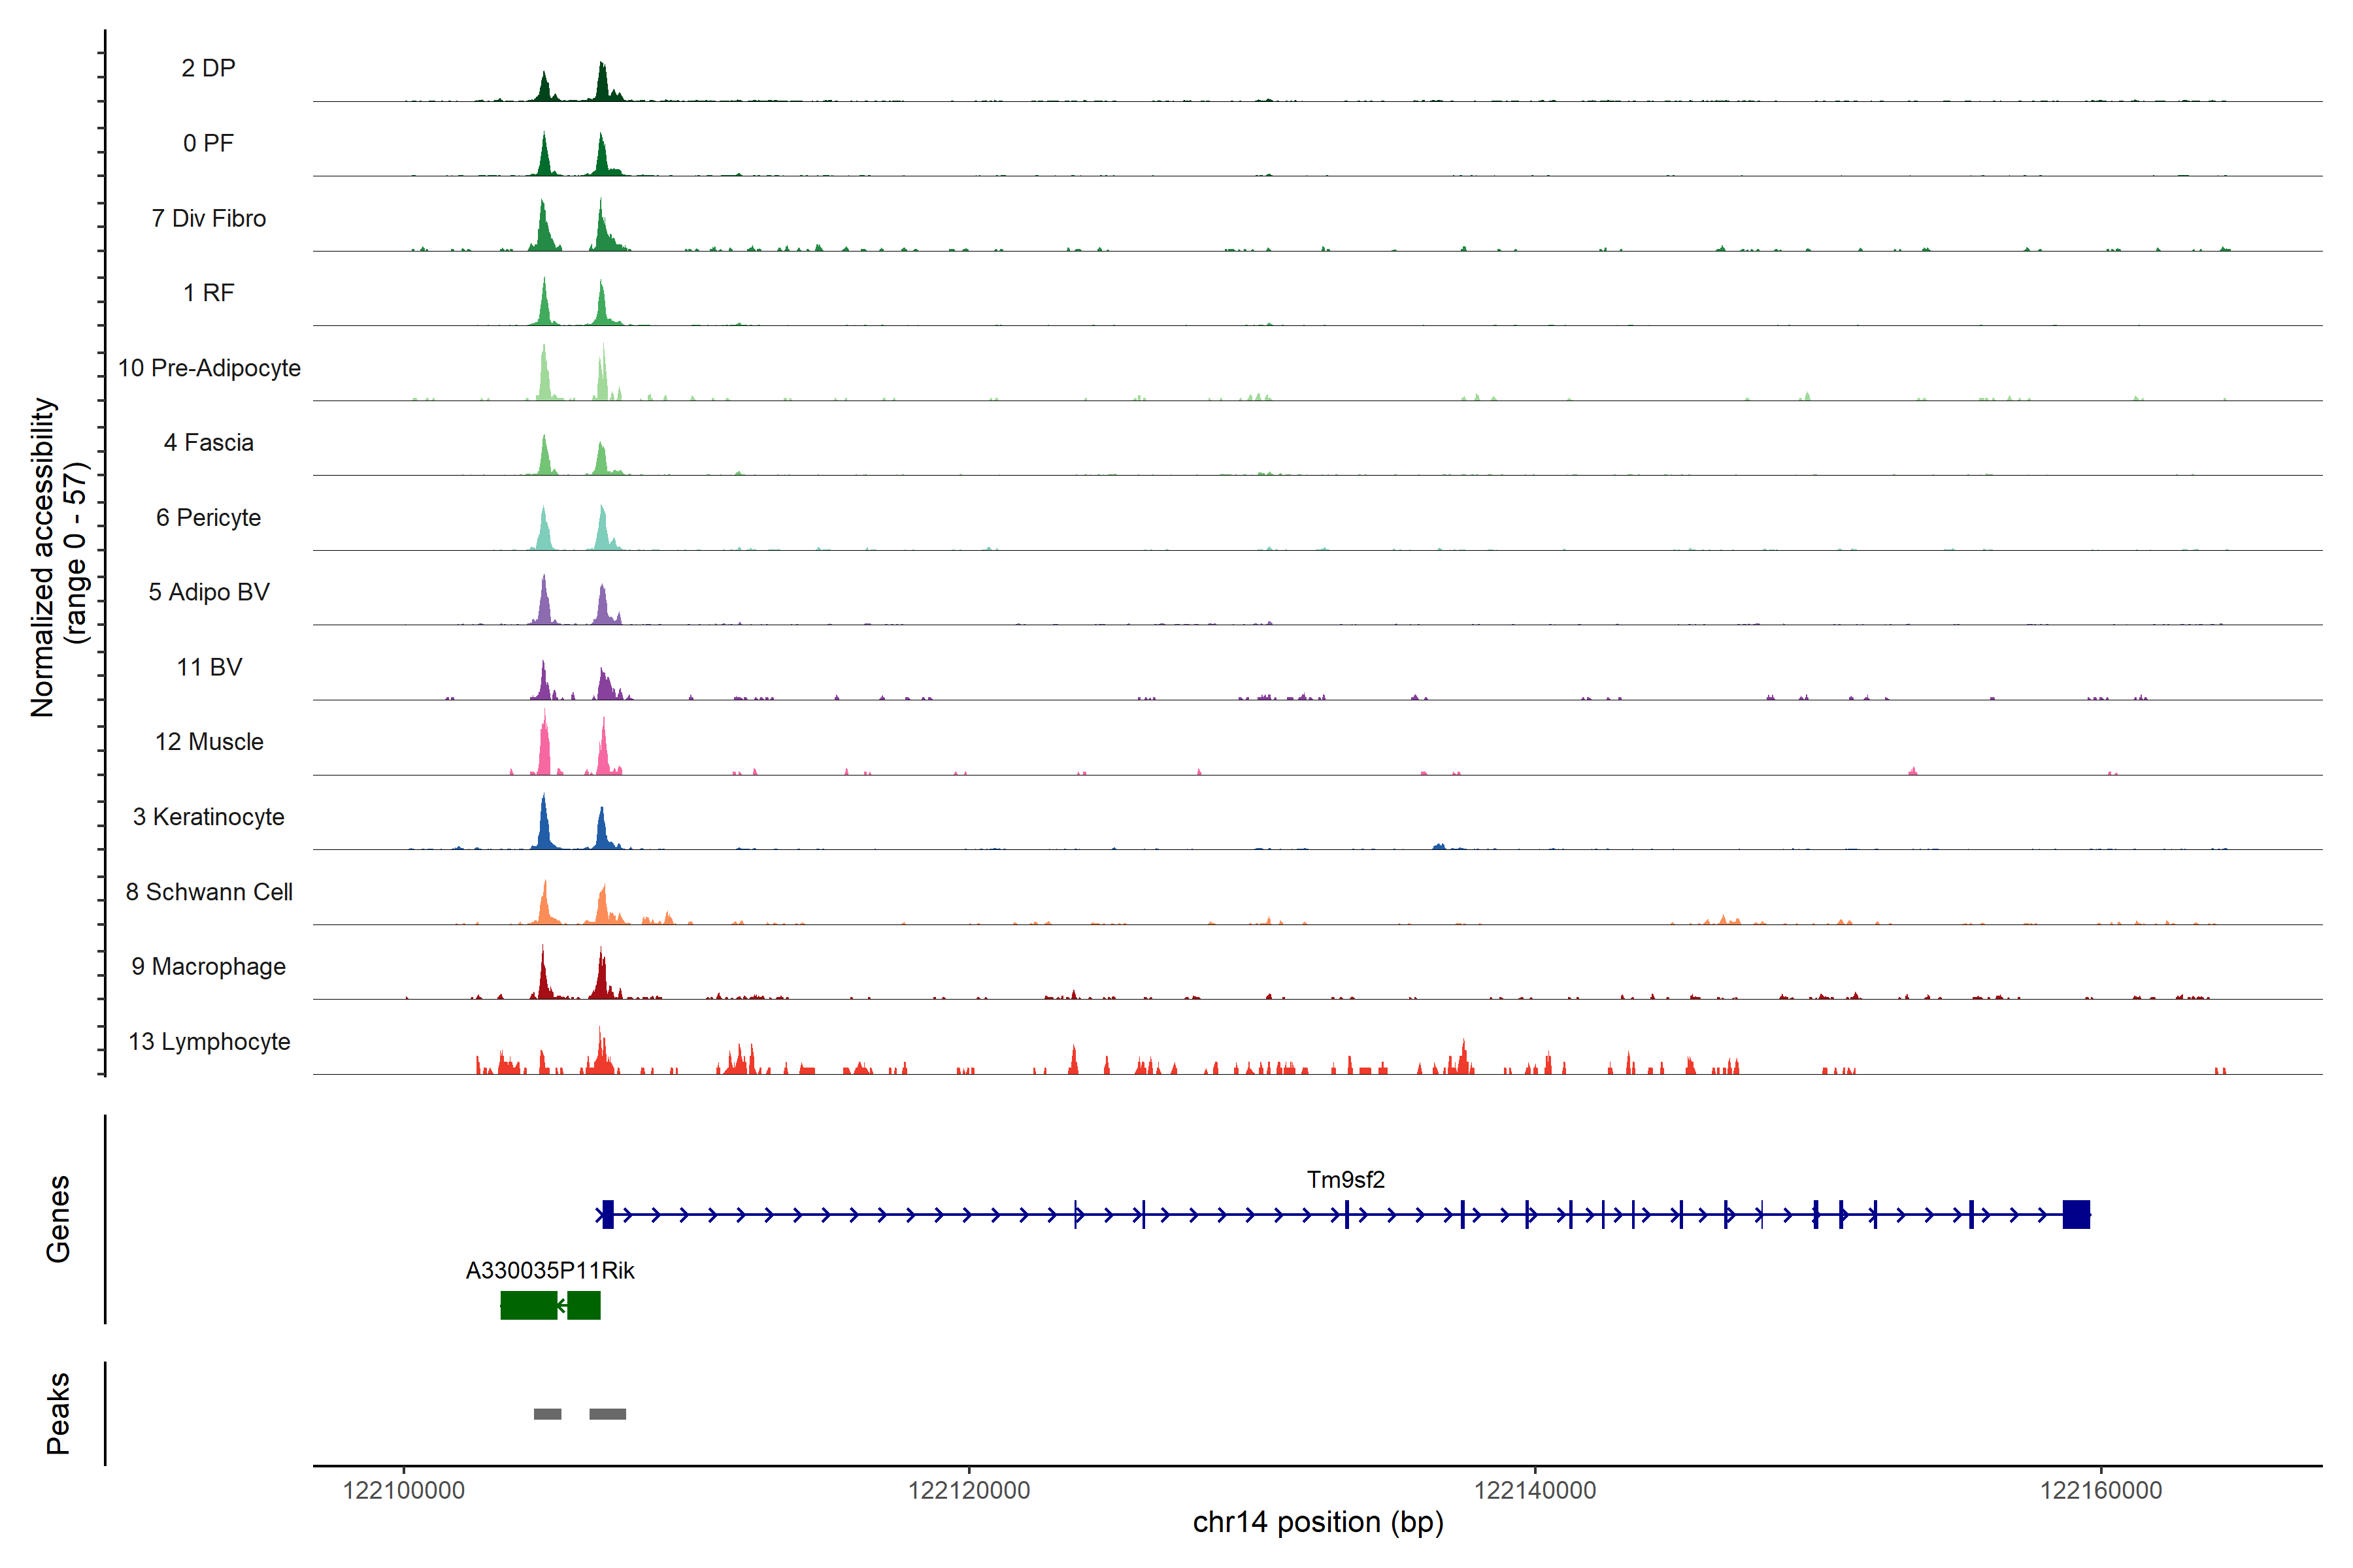
Task: Click the chr14 position axis title
Action: point(1318,1522)
